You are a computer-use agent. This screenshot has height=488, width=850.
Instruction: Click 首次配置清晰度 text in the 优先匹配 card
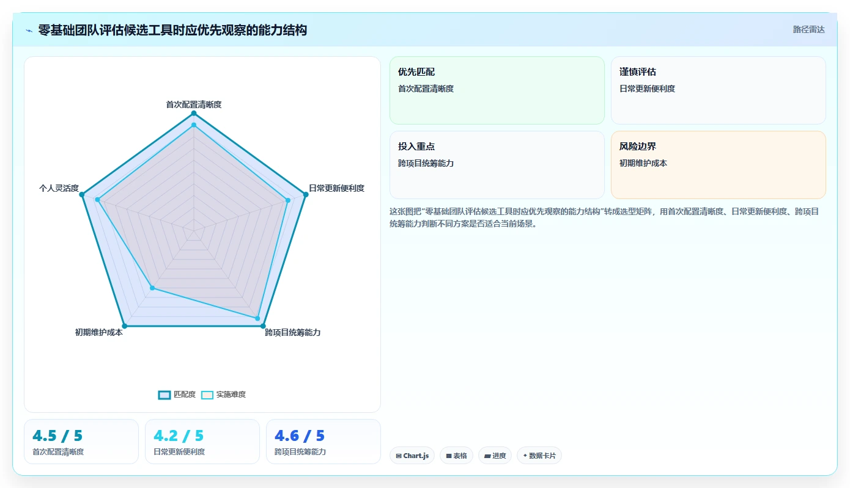(426, 89)
